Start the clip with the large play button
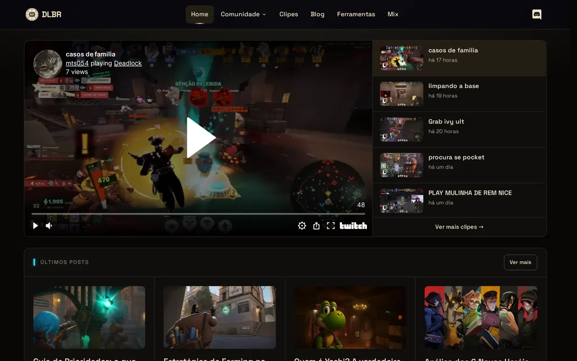This screenshot has height=361, width=577. [x=201, y=138]
